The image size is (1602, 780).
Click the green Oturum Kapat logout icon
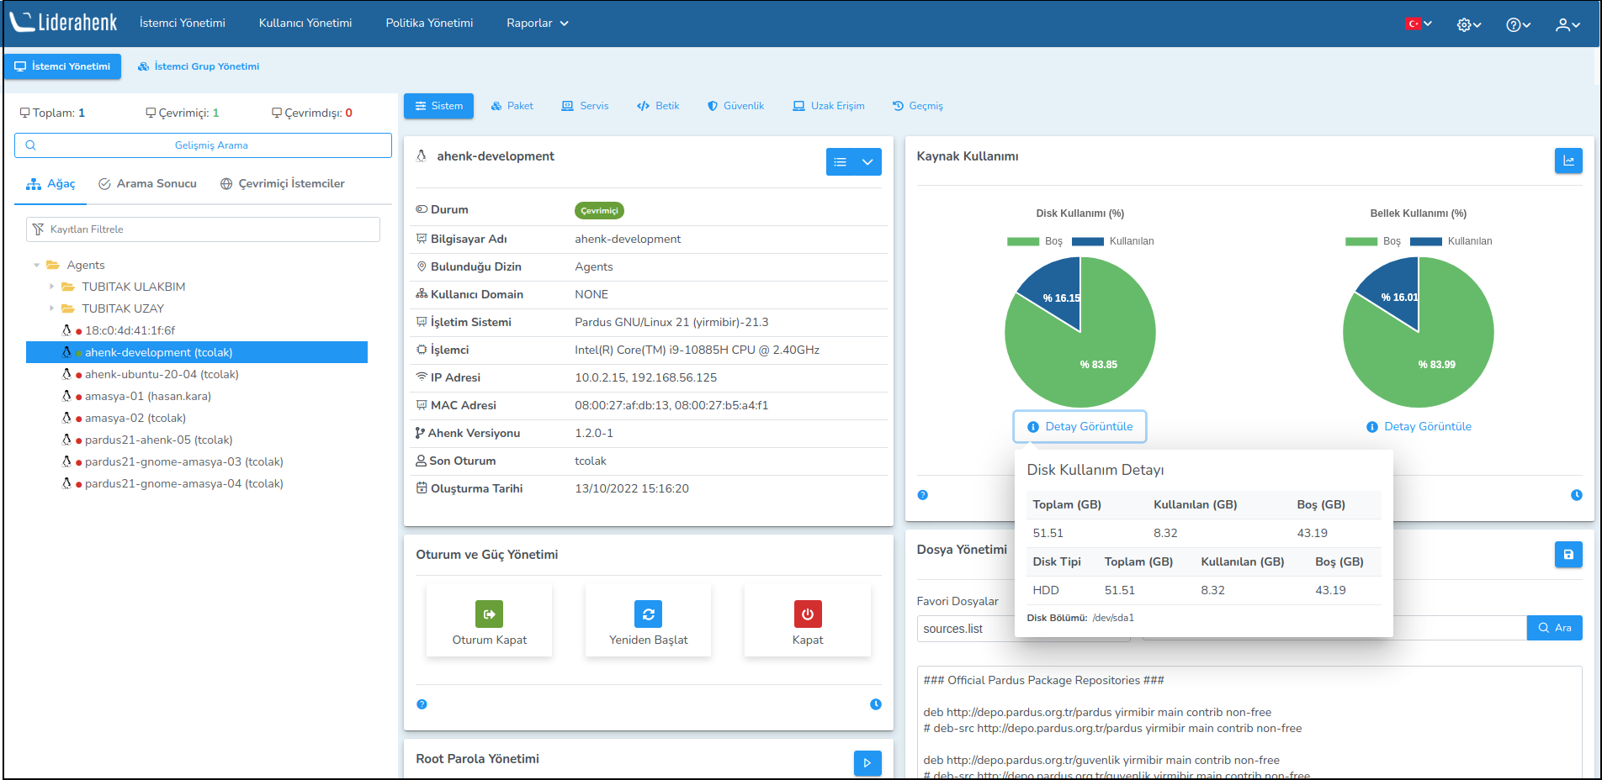(x=489, y=614)
